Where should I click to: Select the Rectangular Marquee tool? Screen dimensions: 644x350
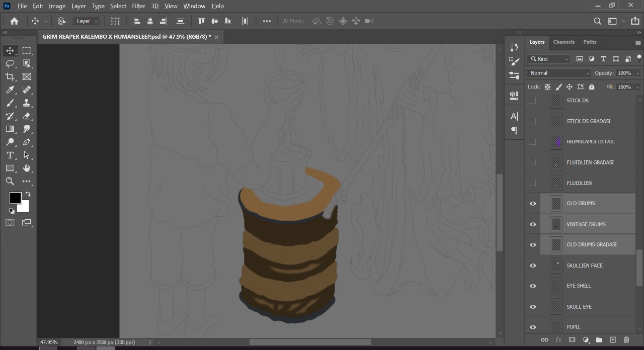pyautogui.click(x=27, y=51)
